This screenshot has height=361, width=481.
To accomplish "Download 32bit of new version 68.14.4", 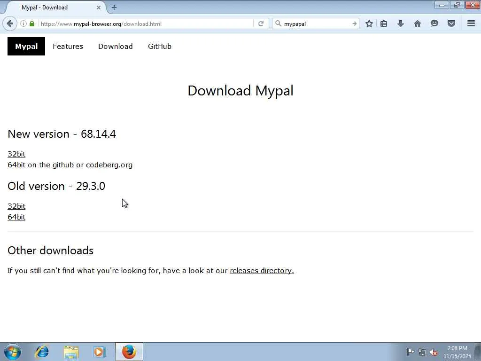I will tap(16, 154).
